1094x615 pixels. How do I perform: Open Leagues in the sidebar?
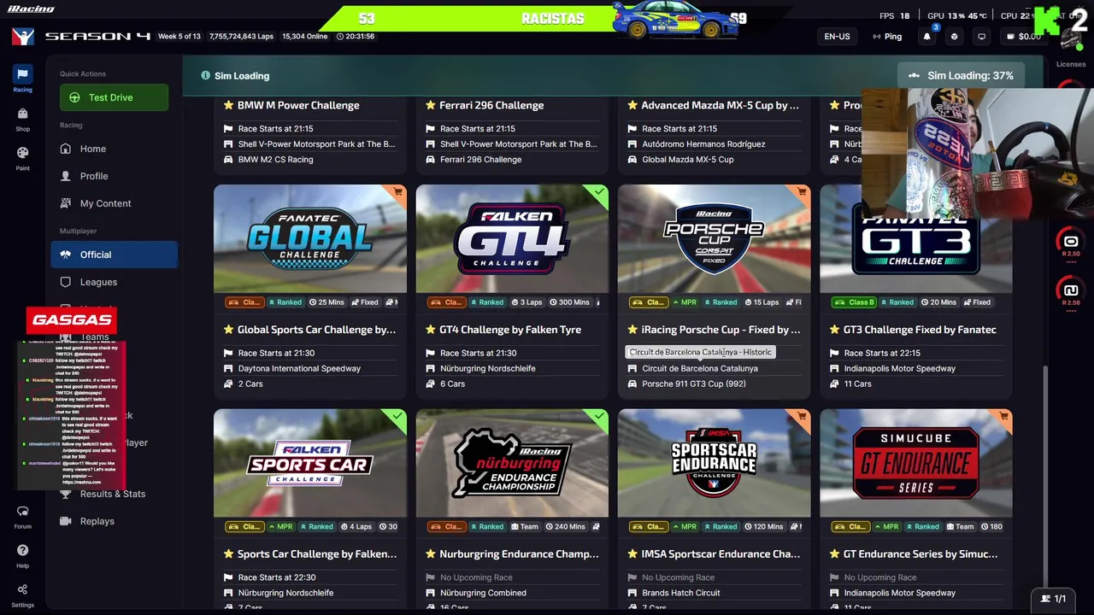(x=98, y=282)
